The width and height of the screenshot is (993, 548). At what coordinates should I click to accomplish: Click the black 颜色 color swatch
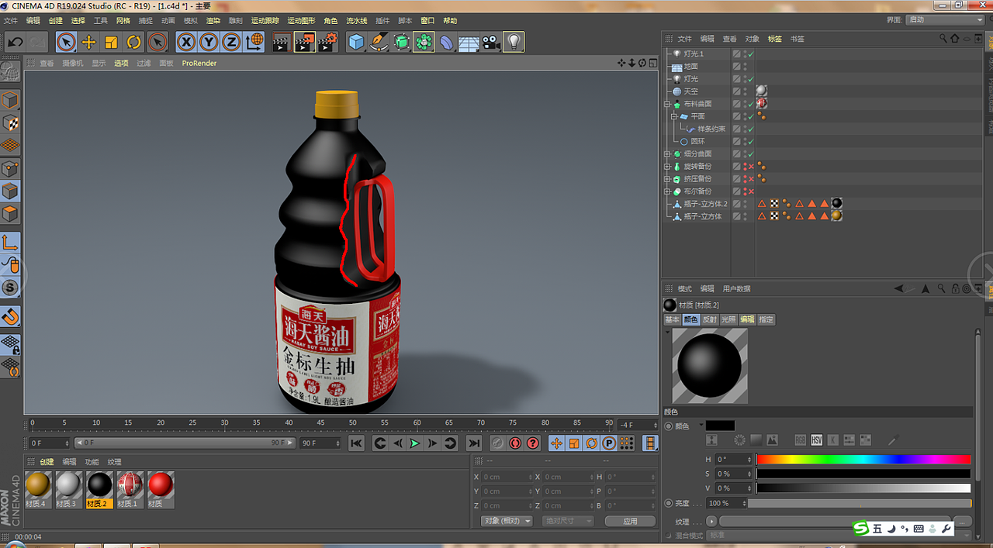[720, 426]
